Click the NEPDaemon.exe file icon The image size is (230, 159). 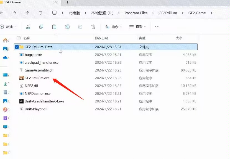pyautogui.click(x=21, y=94)
